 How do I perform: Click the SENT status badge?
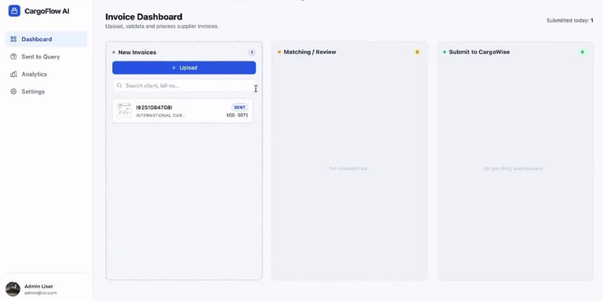click(239, 108)
